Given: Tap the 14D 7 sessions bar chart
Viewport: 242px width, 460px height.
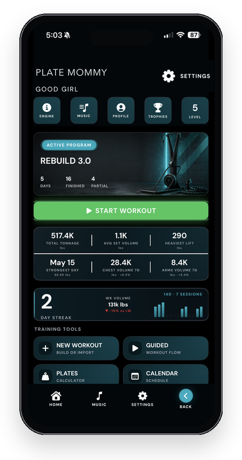Looking at the screenshot, I should [178, 310].
